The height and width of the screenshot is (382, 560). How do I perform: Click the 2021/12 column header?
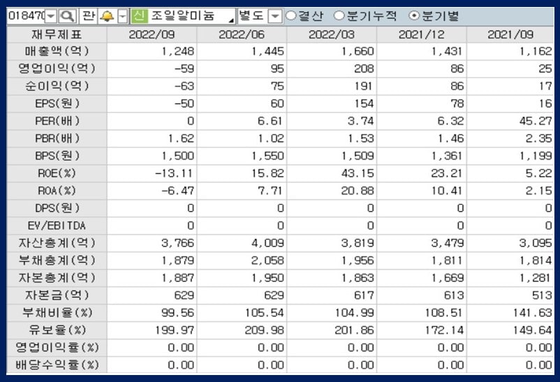pos(422,35)
